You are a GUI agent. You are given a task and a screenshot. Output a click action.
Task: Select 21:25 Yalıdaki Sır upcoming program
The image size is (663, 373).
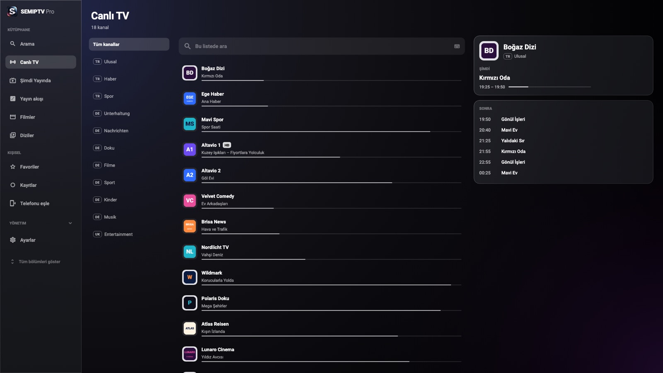click(x=563, y=141)
